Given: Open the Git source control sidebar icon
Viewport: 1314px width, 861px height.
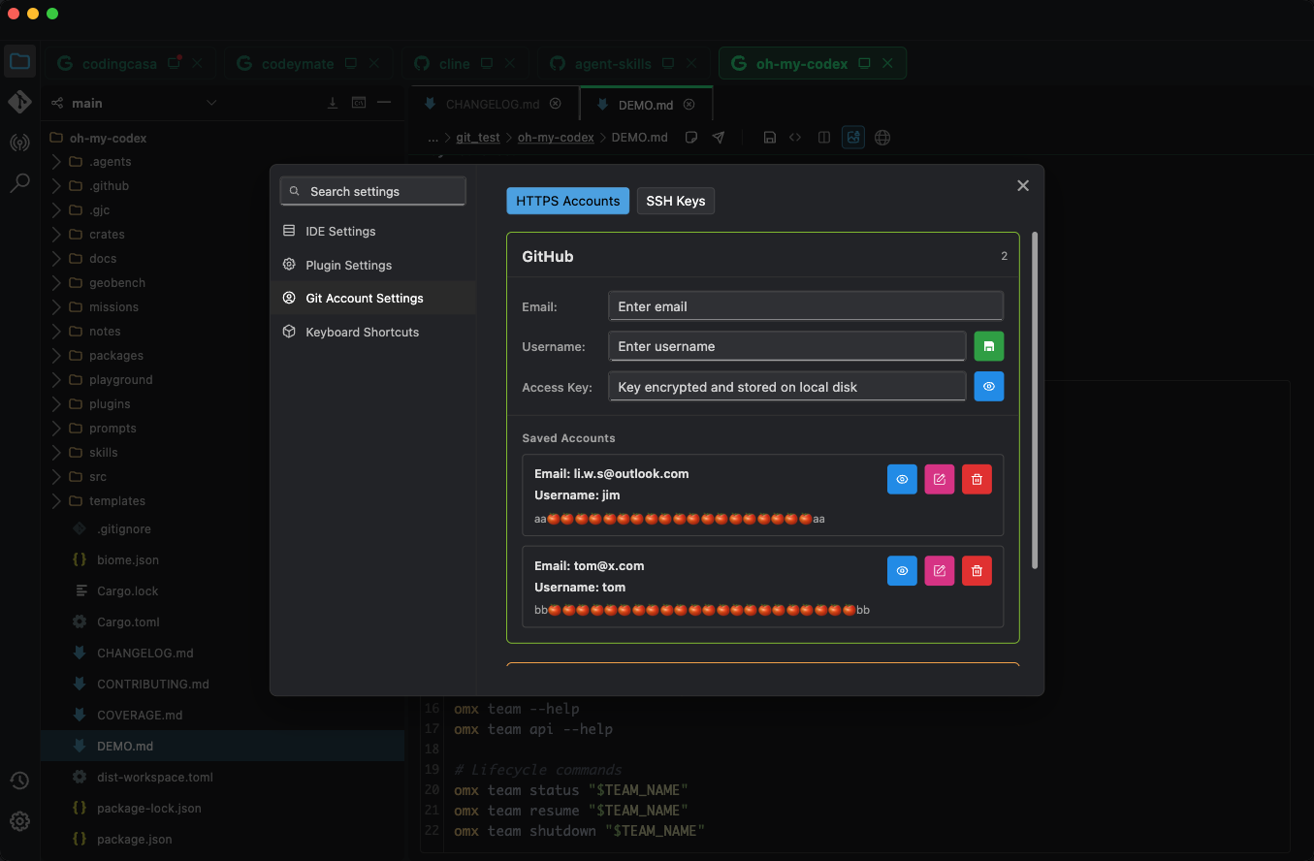Looking at the screenshot, I should (19, 102).
